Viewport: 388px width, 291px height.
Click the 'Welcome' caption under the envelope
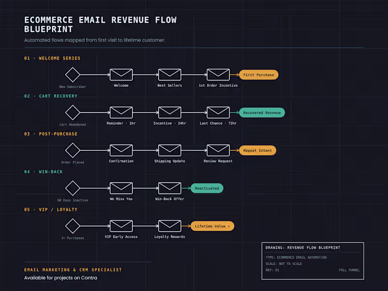121,85
